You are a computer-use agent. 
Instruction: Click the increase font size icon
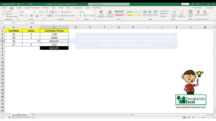(40, 12)
